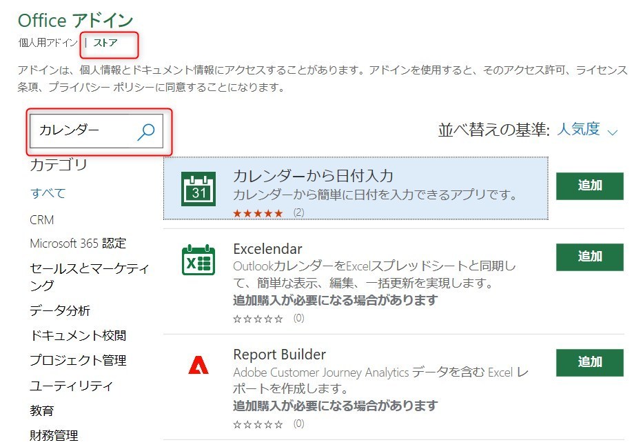Click the five-star rating of カレンダーから日付入力
Viewport: 632px width, 447px height.
coord(259,213)
